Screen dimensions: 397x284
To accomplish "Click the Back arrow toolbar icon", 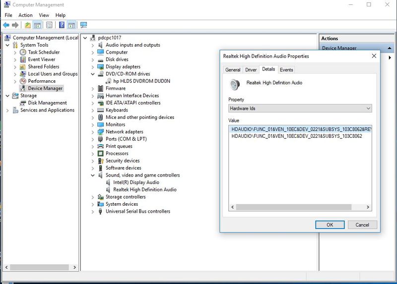I will pyautogui.click(x=6, y=25).
